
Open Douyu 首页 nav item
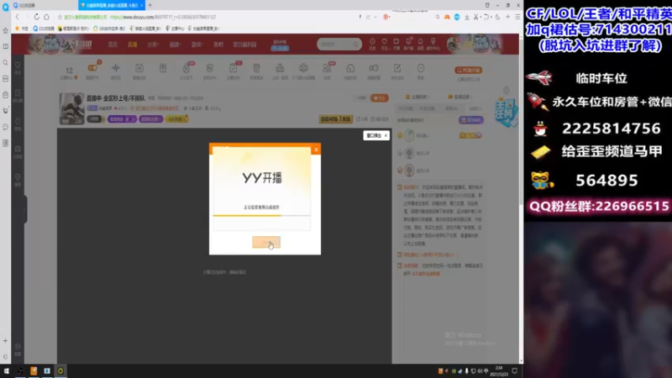click(113, 45)
